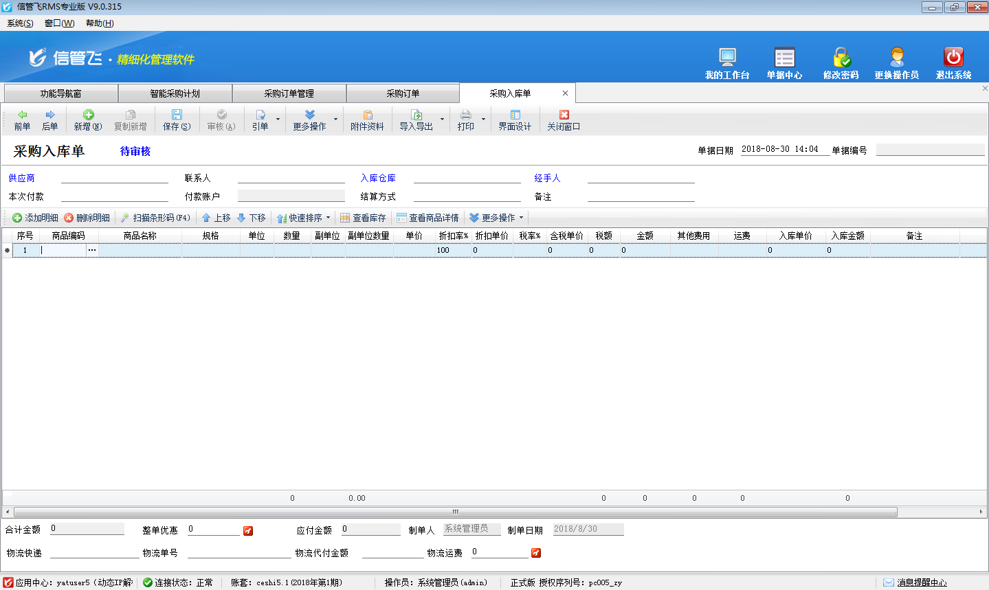989x590 pixels.
Task: Click the 供应商 supplier link label
Action: pyautogui.click(x=21, y=178)
